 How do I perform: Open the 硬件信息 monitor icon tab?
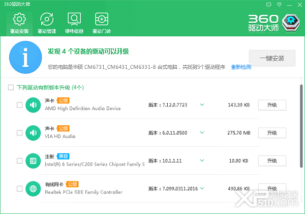coord(74,23)
